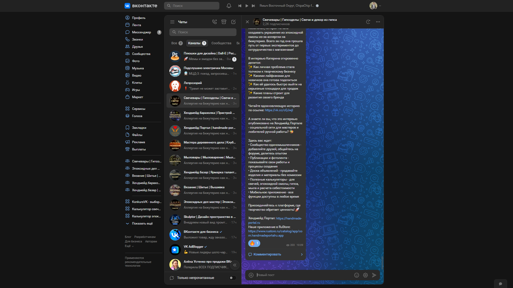Click the "Комментировать" link under post
513x288 pixels.
coord(267,254)
